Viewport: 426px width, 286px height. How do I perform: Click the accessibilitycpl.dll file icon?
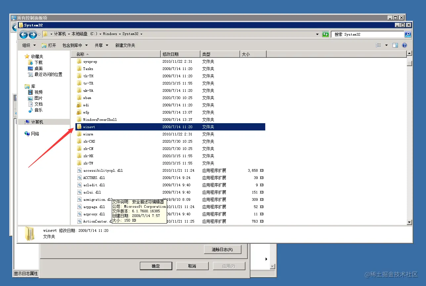click(x=79, y=170)
